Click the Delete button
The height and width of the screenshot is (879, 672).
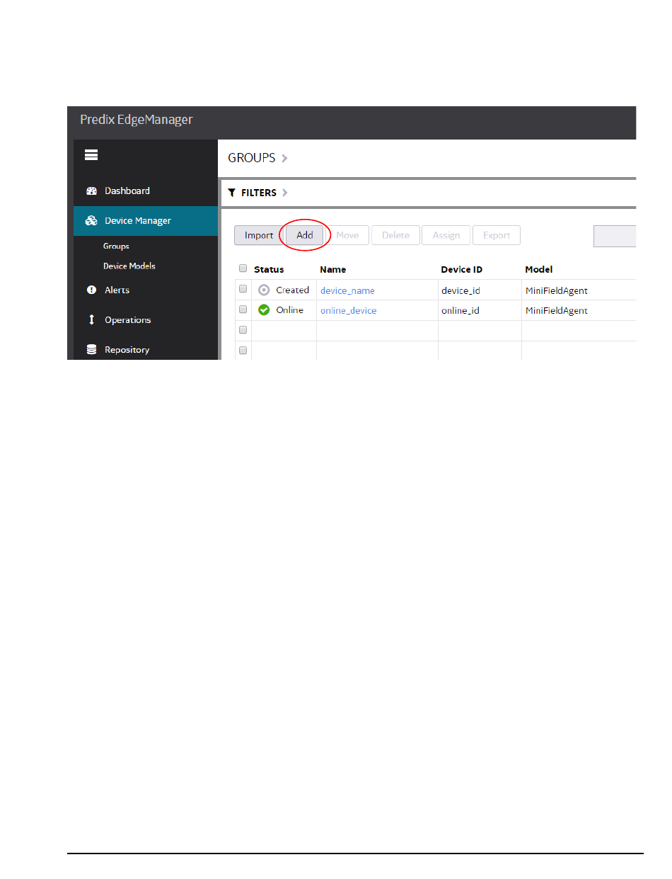[x=395, y=235]
